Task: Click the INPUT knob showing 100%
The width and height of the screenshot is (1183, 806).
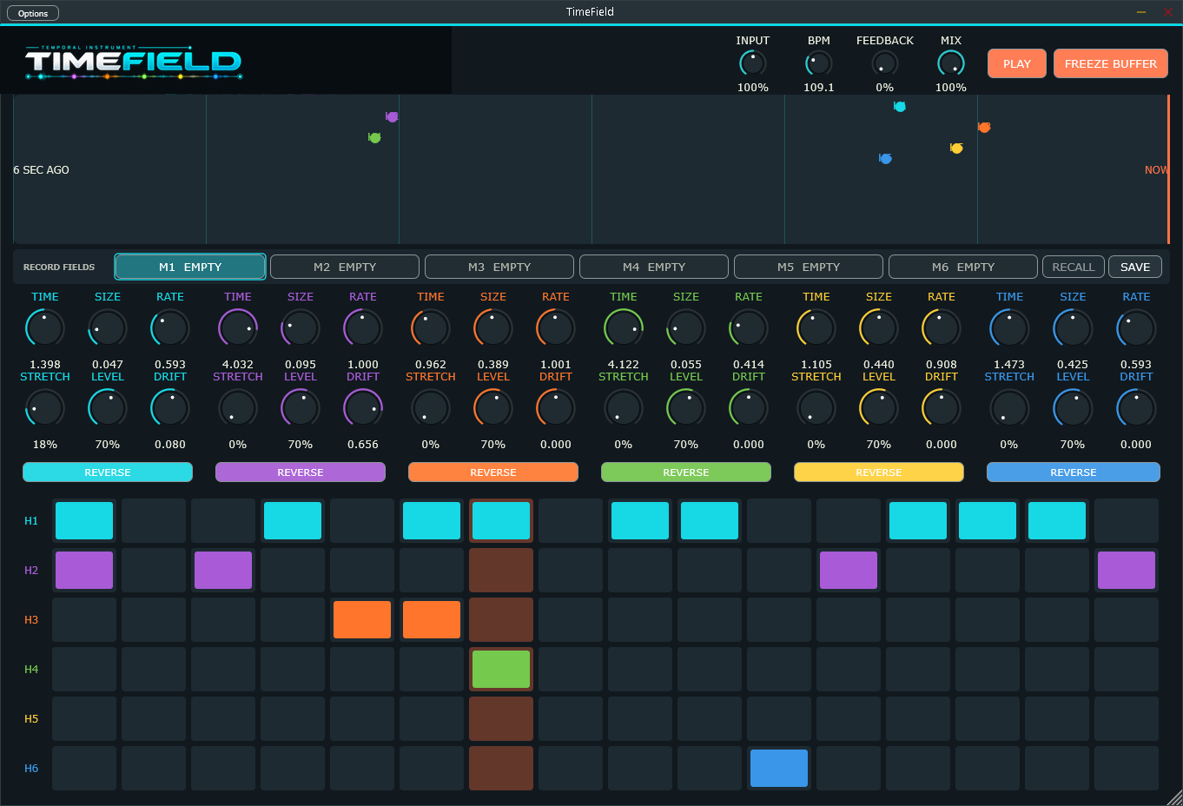Action: click(x=753, y=63)
